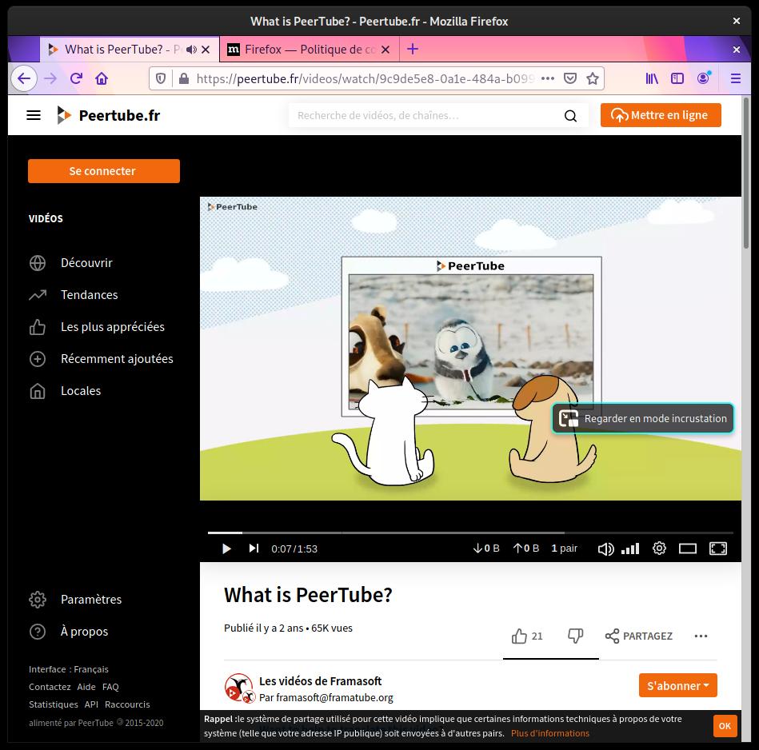Open the FAQ link
Image resolution: width=759 pixels, height=750 pixels.
110,687
